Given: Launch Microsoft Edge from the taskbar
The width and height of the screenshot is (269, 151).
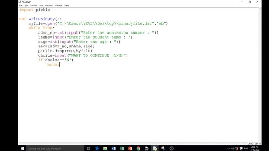Looking at the screenshot, I should tap(97, 148).
